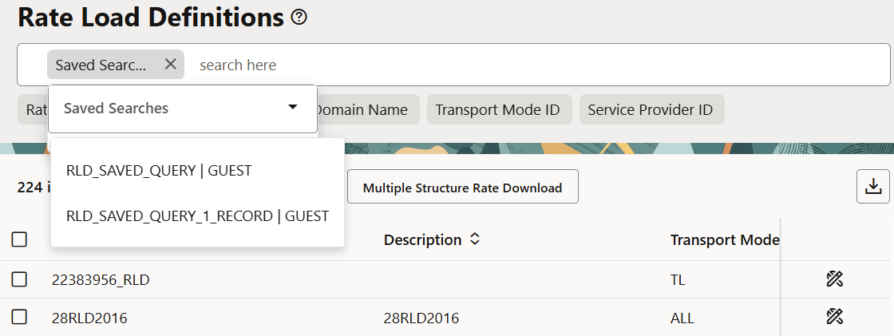Click 22383956_RLD rate load ID

pos(101,279)
